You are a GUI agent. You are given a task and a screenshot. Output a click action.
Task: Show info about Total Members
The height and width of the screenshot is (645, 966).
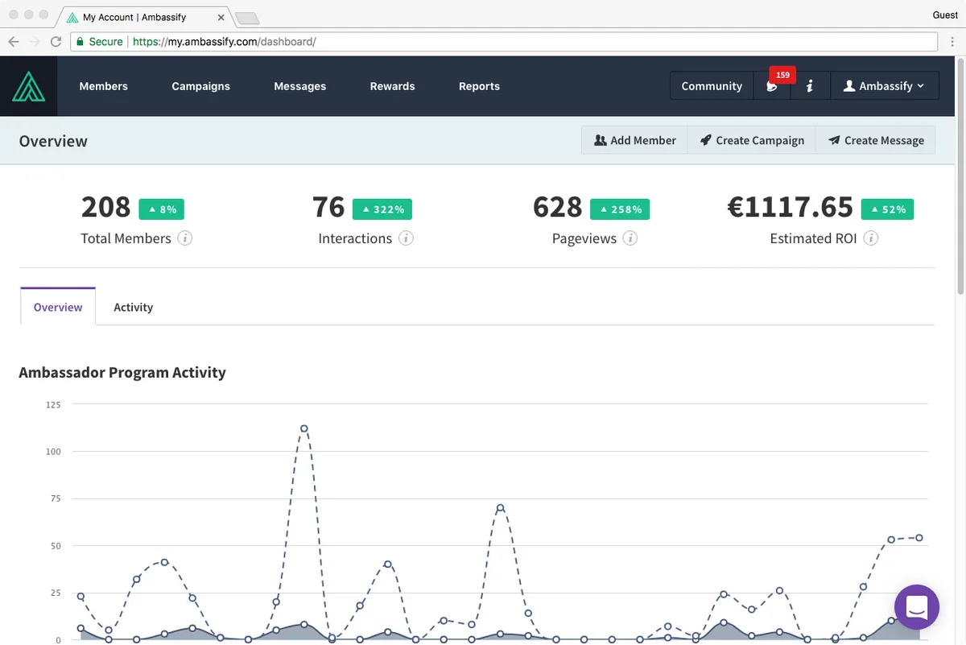click(185, 238)
